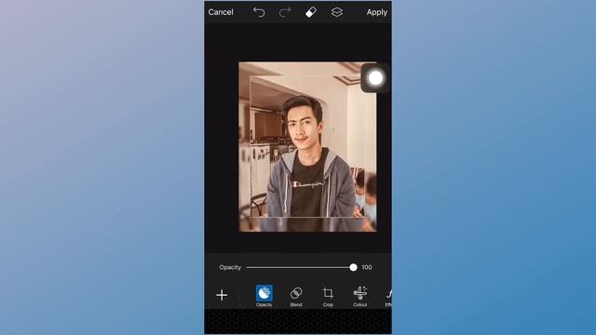Tap the plus add icon
The width and height of the screenshot is (596, 335).
[222, 295]
